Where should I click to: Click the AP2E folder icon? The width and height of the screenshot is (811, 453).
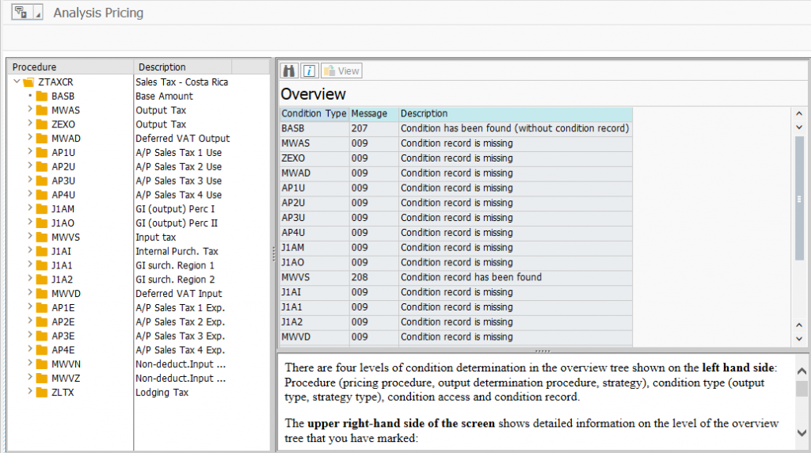(42, 322)
